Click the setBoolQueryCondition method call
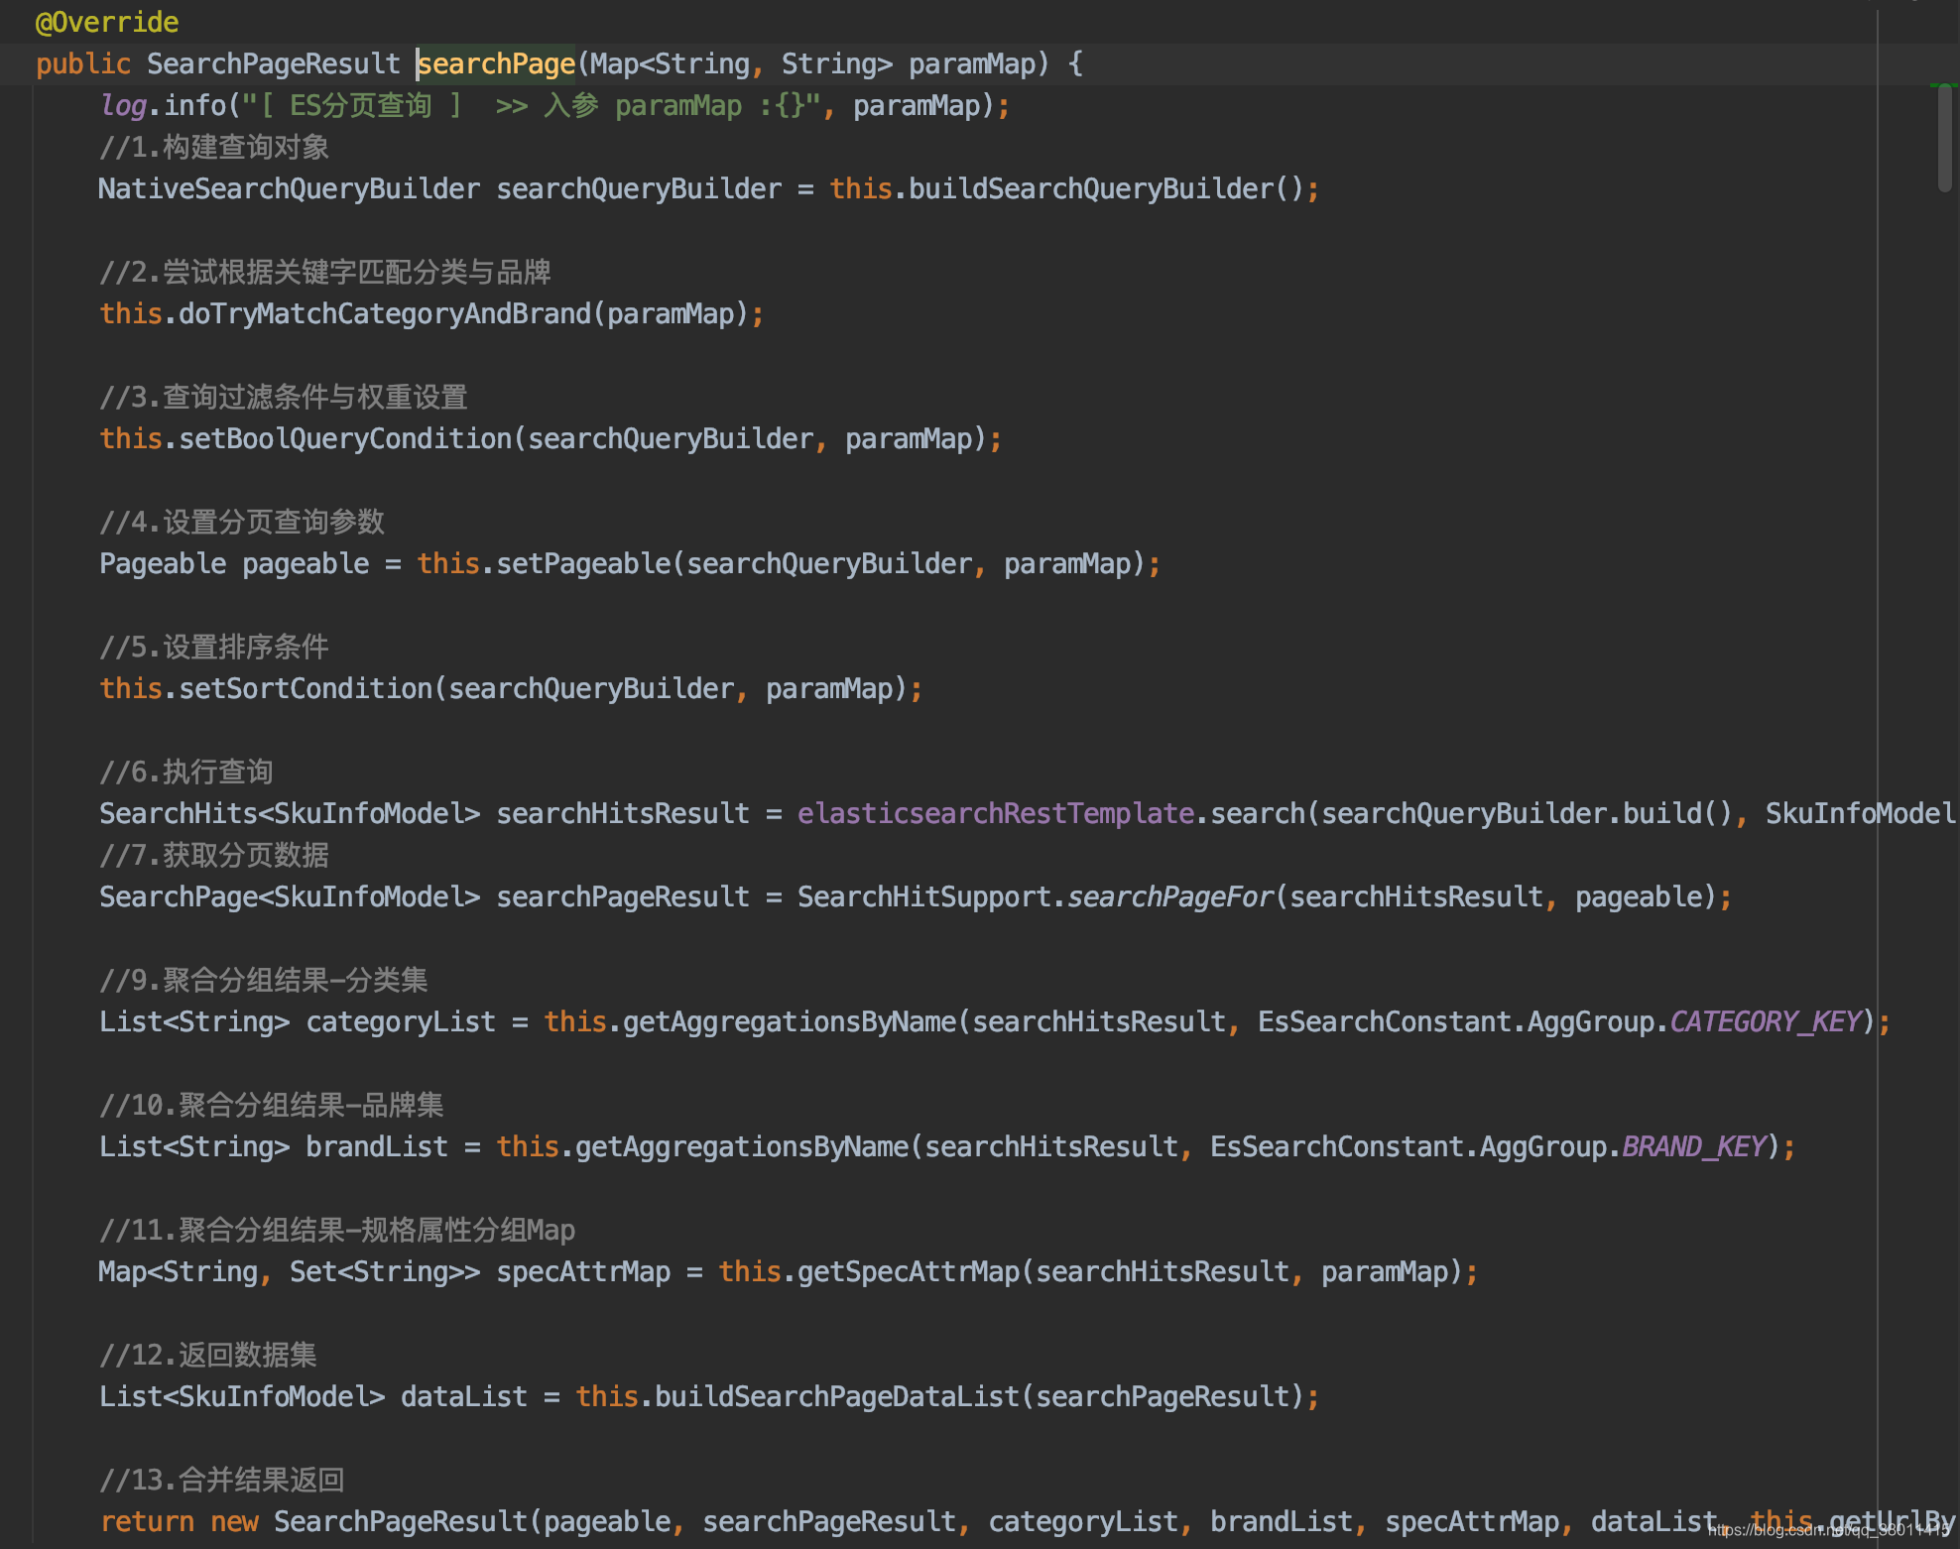 345,439
